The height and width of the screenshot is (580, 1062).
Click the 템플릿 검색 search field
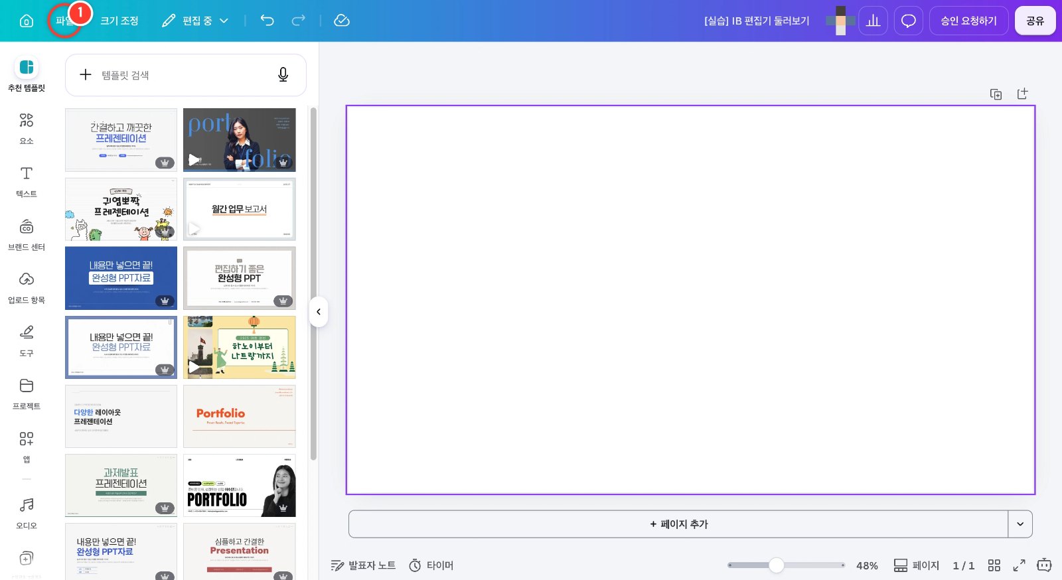pos(185,75)
